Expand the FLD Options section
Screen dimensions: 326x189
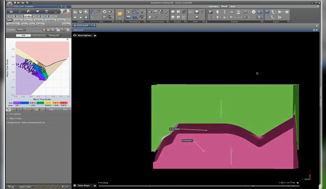14,114
